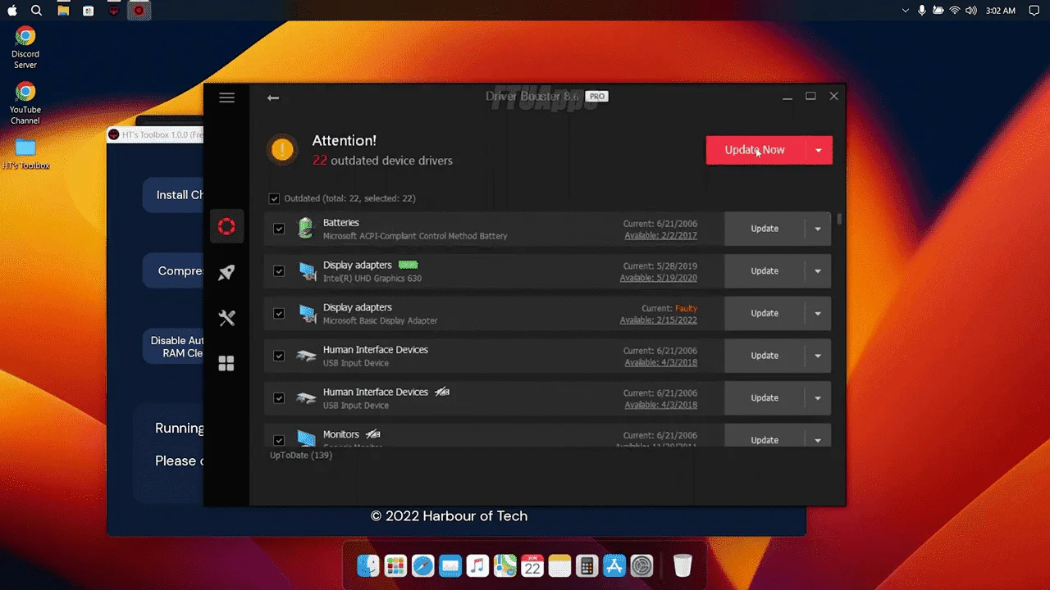The image size is (1050, 590).
Task: Update the Intel UHD Graphics 630 driver
Action: point(765,271)
